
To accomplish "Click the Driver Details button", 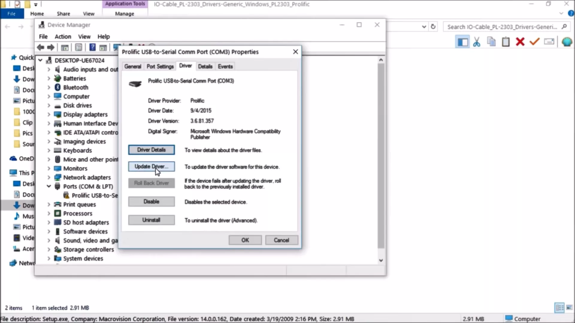I will click(152, 150).
